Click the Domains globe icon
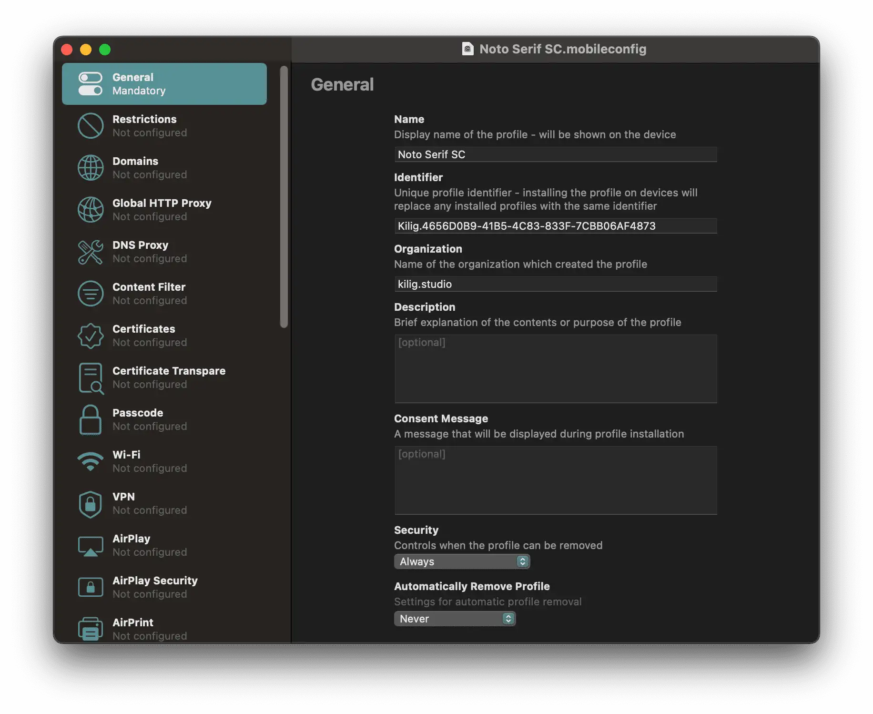The image size is (873, 714). click(x=91, y=168)
